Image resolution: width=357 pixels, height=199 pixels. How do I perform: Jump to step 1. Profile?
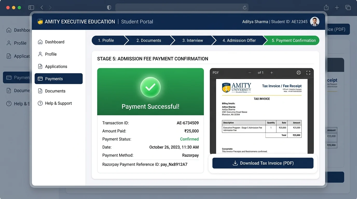(108, 40)
